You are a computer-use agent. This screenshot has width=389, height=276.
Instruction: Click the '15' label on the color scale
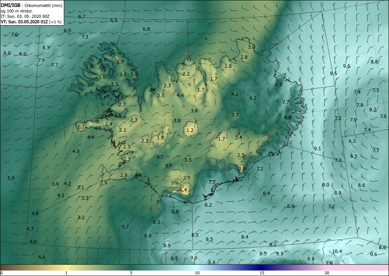tap(262, 273)
